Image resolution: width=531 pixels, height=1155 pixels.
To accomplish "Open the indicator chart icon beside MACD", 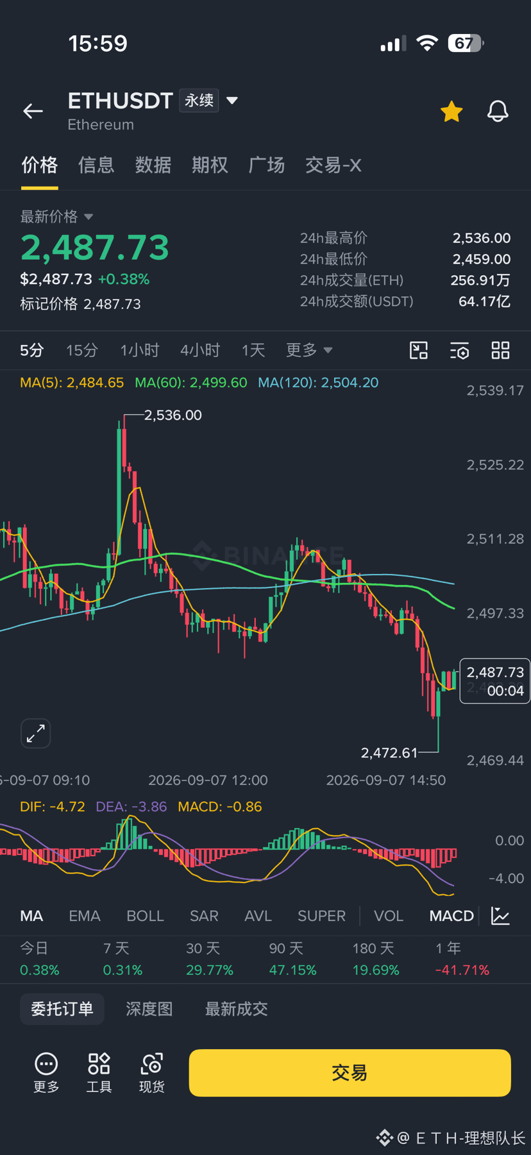I will pyautogui.click(x=500, y=916).
